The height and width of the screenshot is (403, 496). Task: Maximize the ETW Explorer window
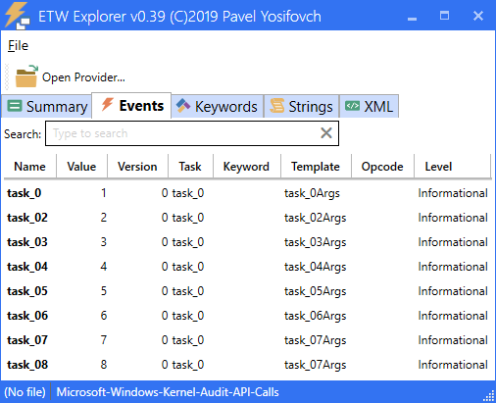(444, 16)
